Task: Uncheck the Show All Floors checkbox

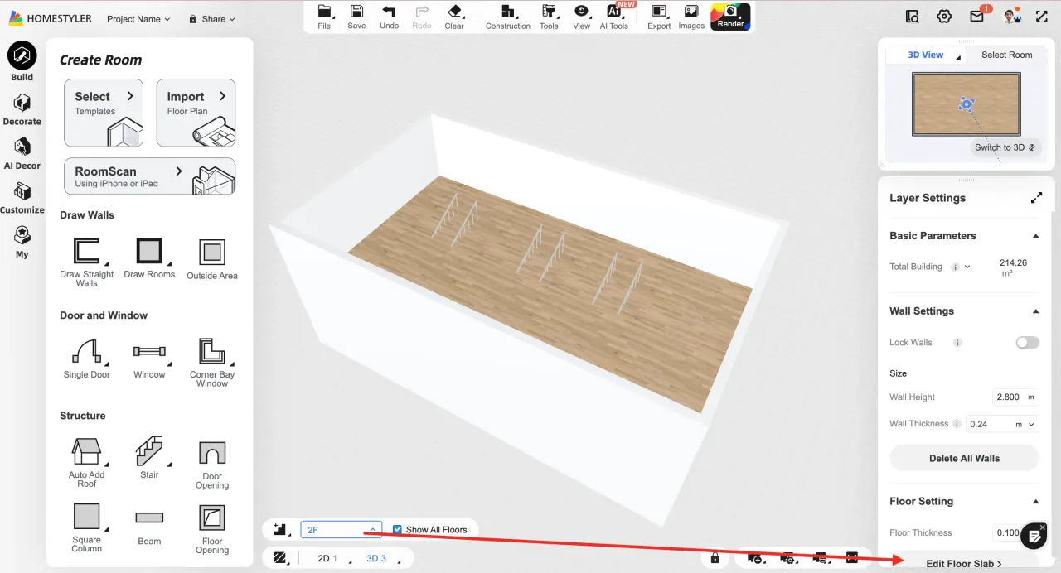Action: (x=398, y=530)
